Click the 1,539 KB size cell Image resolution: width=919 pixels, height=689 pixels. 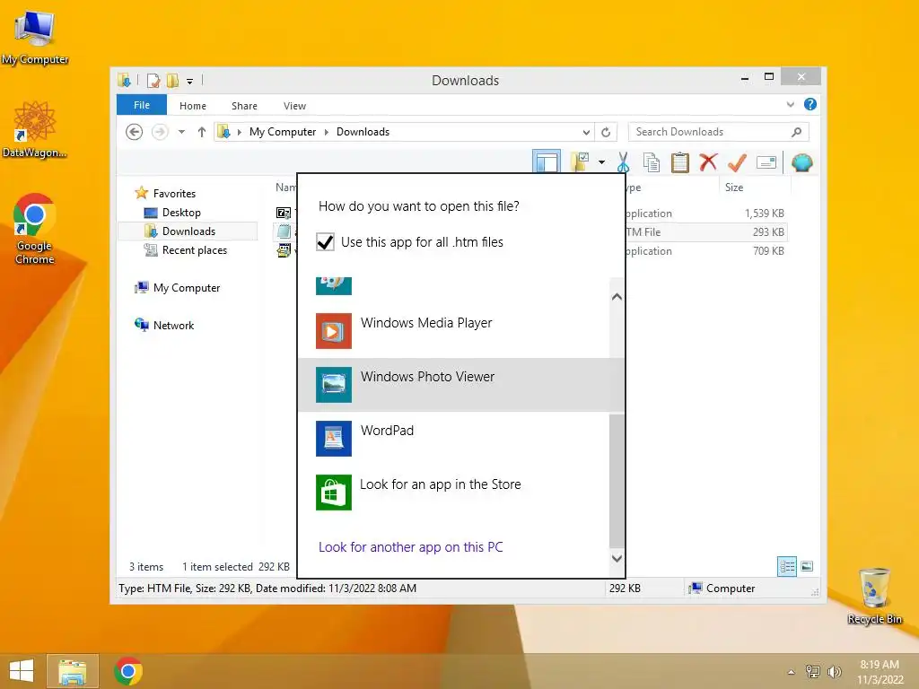[x=765, y=214]
